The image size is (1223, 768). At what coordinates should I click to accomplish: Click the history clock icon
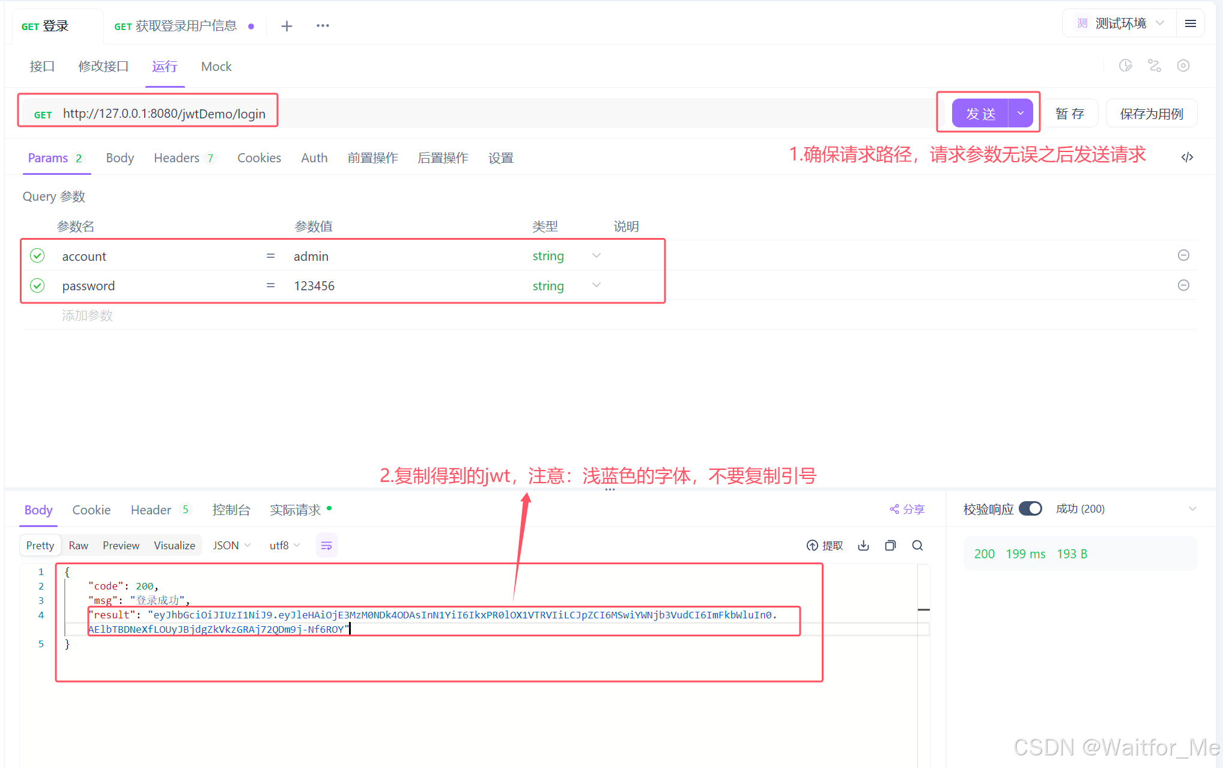coord(1126,66)
